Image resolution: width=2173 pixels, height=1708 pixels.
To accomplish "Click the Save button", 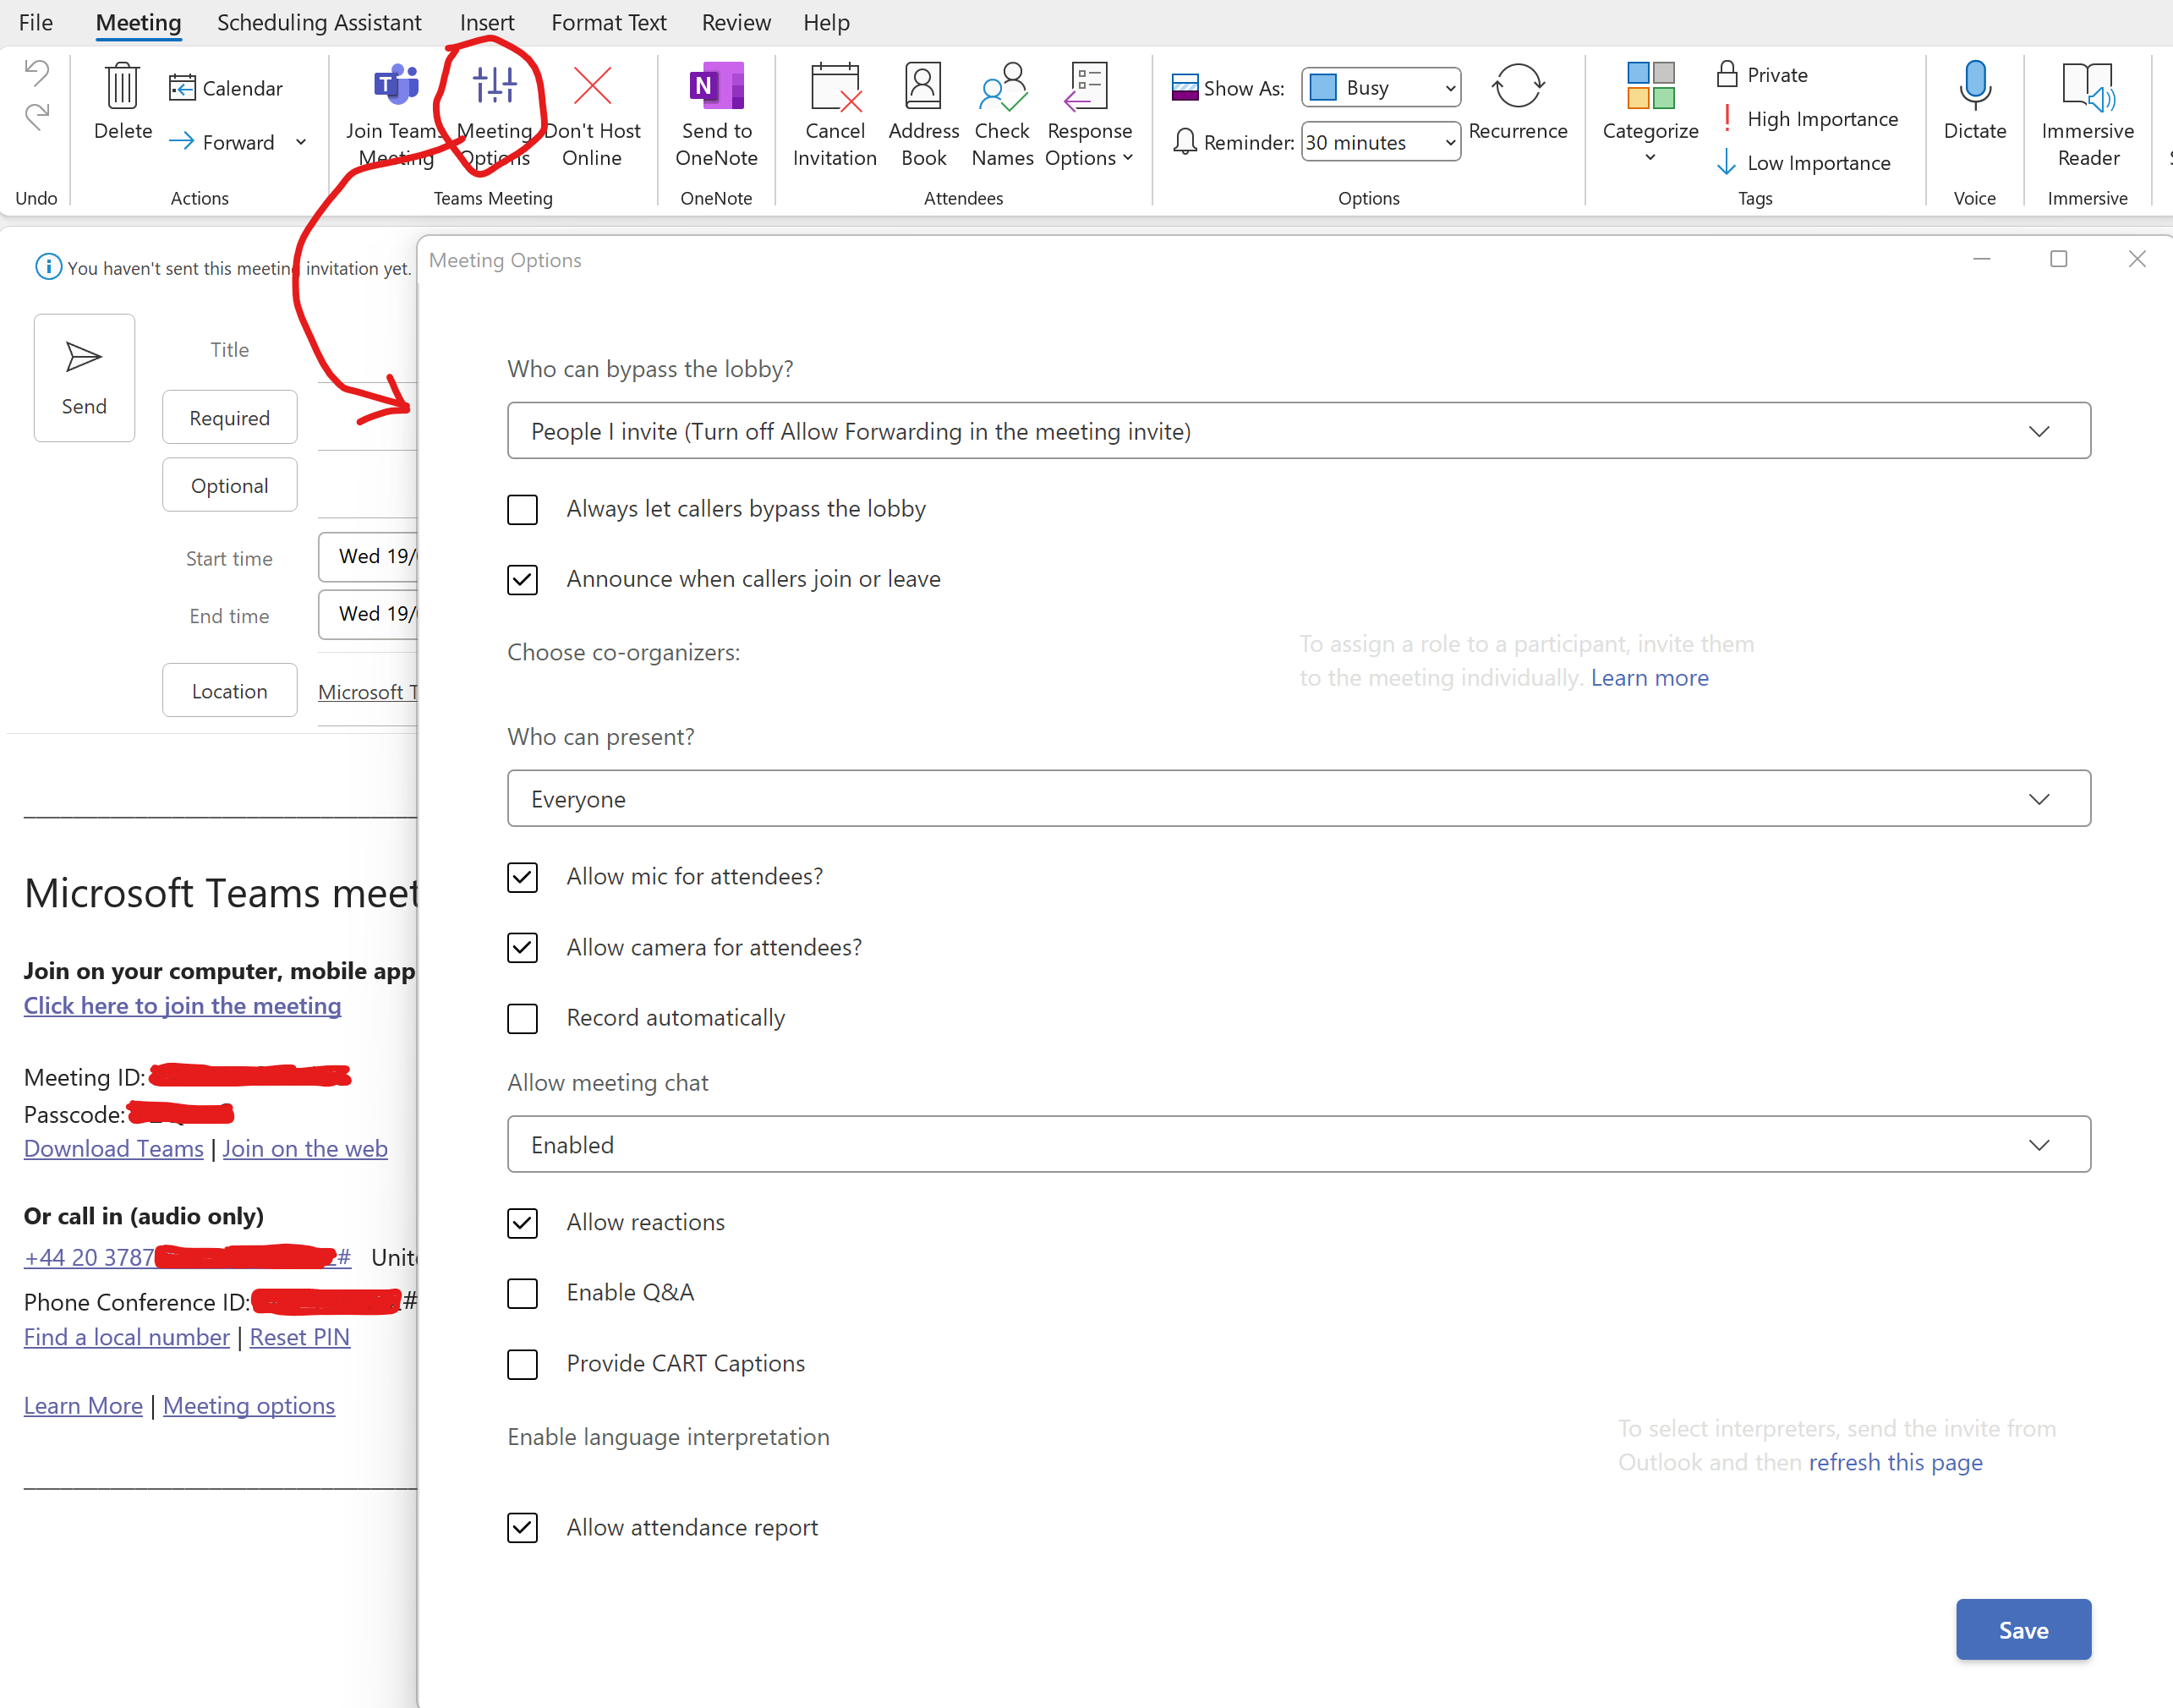I will click(x=2022, y=1629).
